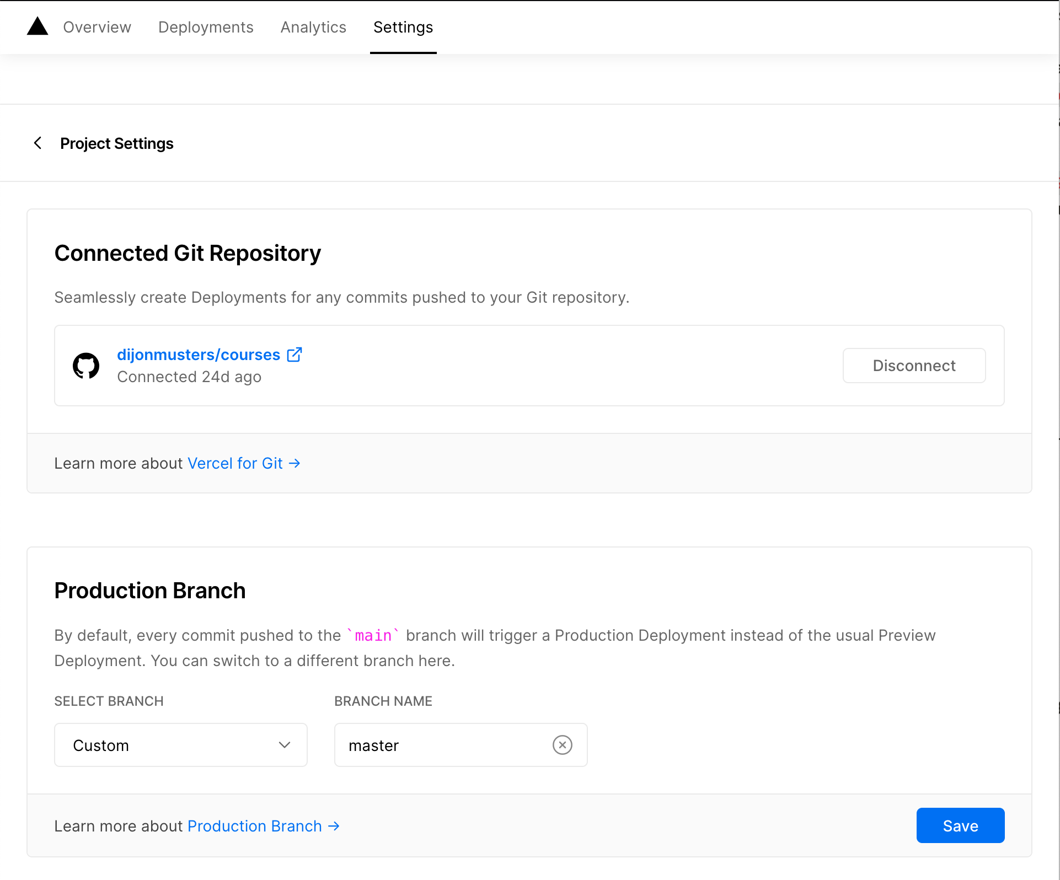Open the Overview tab
This screenshot has height=880, width=1060.
tap(97, 27)
